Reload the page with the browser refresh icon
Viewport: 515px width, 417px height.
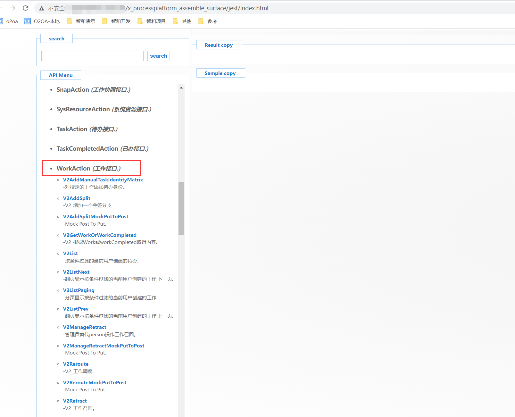pos(26,8)
